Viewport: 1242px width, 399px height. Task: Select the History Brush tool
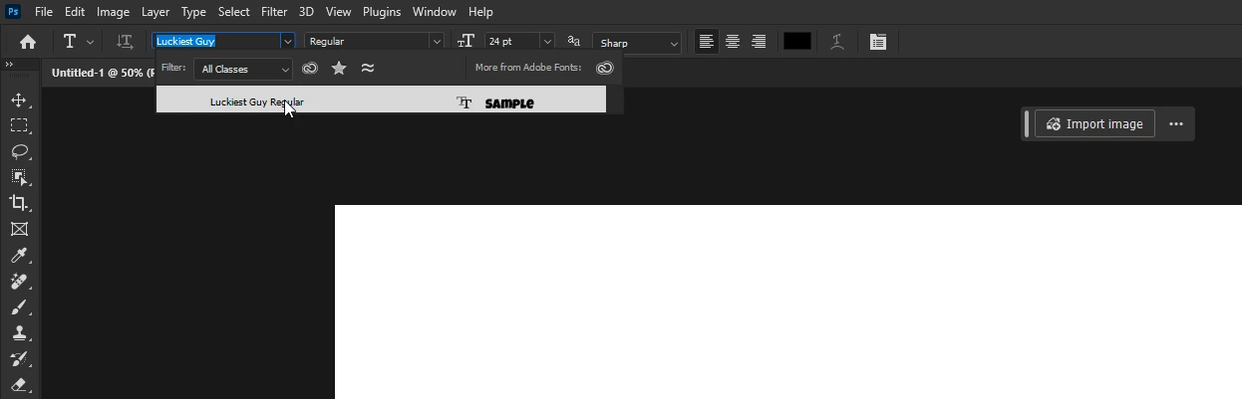coord(19,359)
